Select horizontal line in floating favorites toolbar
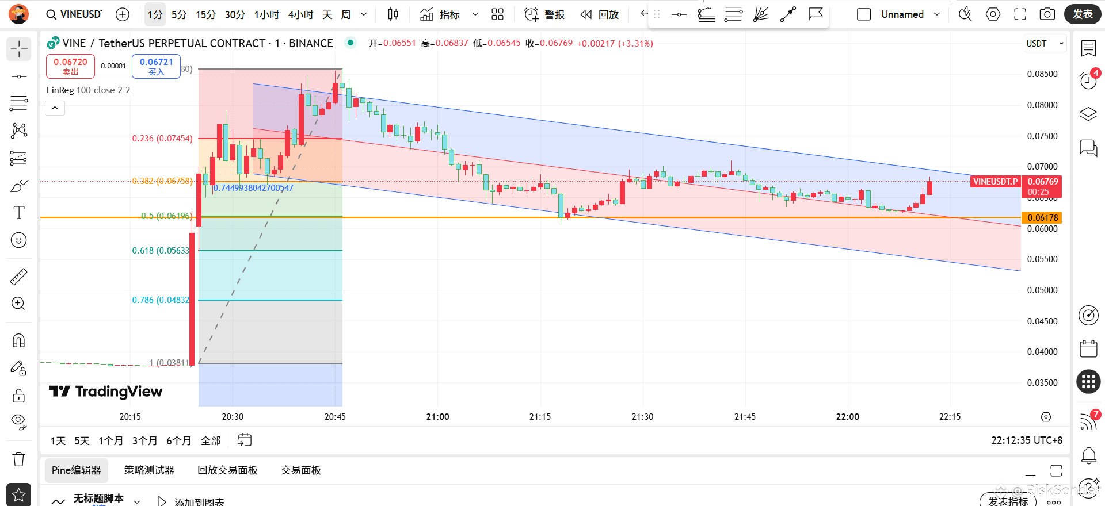This screenshot has width=1105, height=506. click(x=679, y=14)
